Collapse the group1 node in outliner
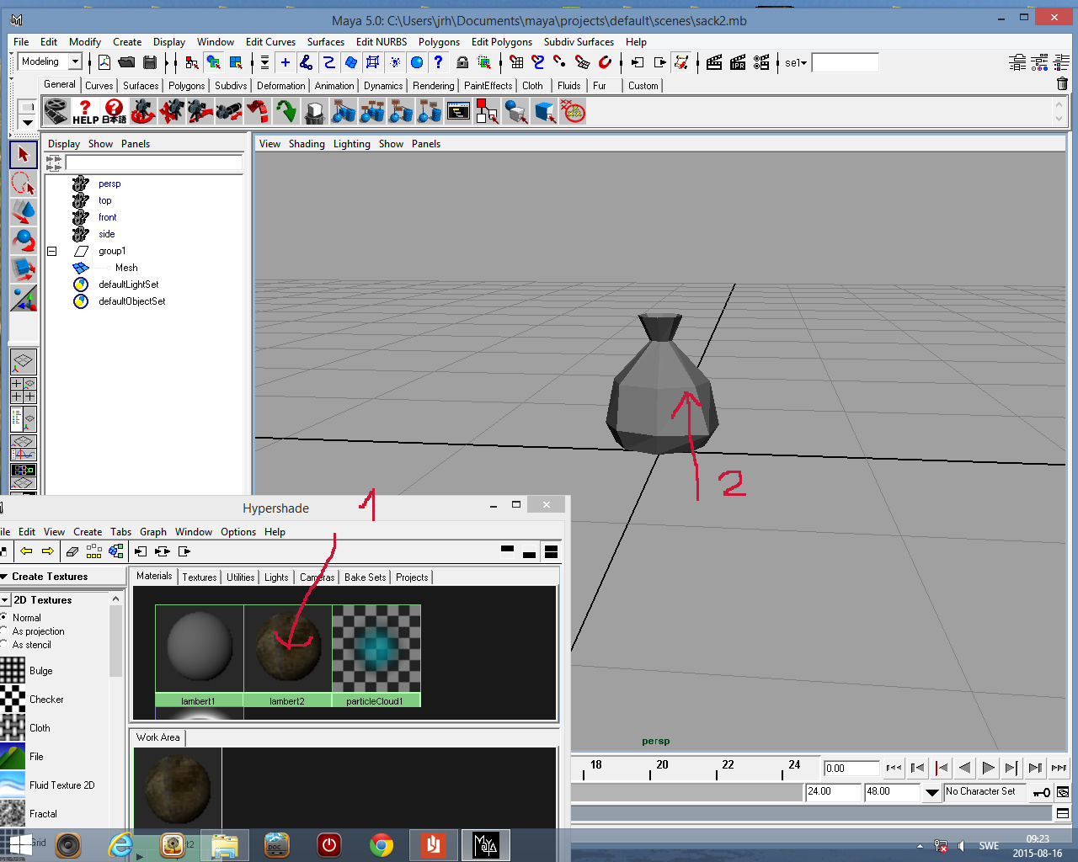The image size is (1078, 862). click(x=52, y=251)
